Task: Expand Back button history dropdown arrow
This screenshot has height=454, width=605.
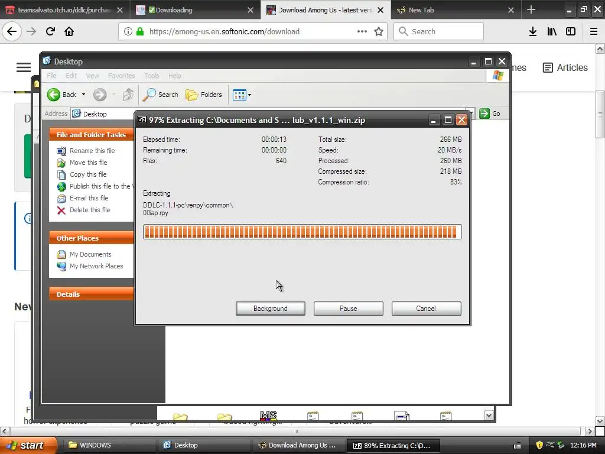Action: pyautogui.click(x=83, y=95)
